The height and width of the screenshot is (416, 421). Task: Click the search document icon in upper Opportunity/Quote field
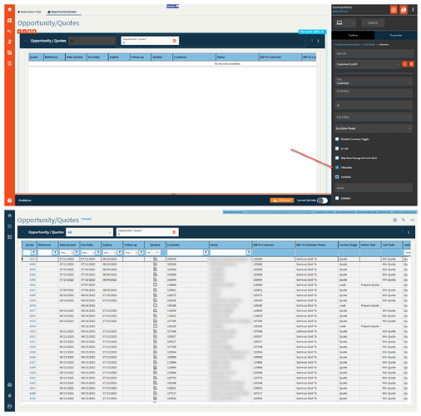(175, 41)
